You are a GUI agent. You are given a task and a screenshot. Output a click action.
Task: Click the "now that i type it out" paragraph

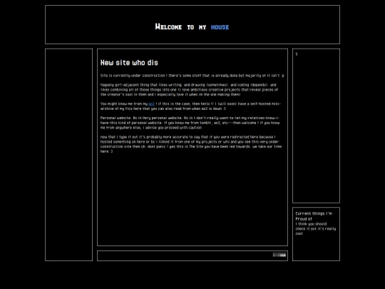click(x=191, y=144)
